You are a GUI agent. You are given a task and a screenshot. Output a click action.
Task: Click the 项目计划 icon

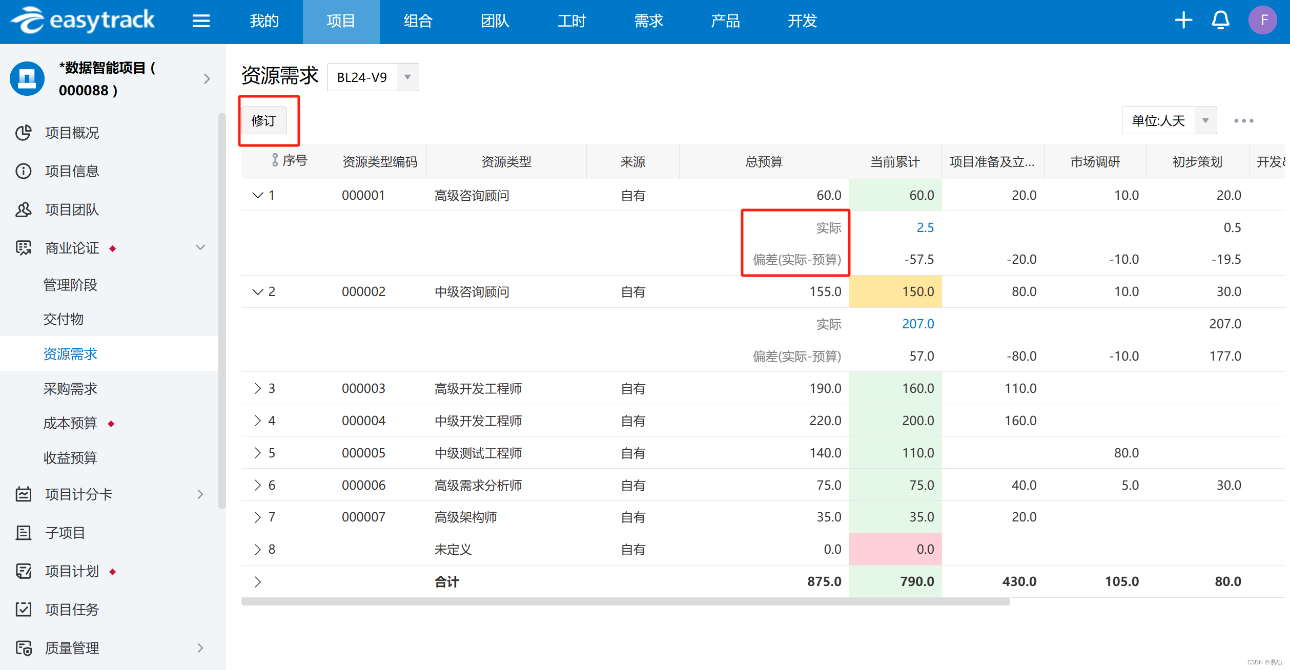click(x=24, y=571)
